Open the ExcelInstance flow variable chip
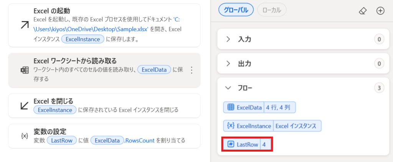The image size is (393, 162). click(272, 126)
